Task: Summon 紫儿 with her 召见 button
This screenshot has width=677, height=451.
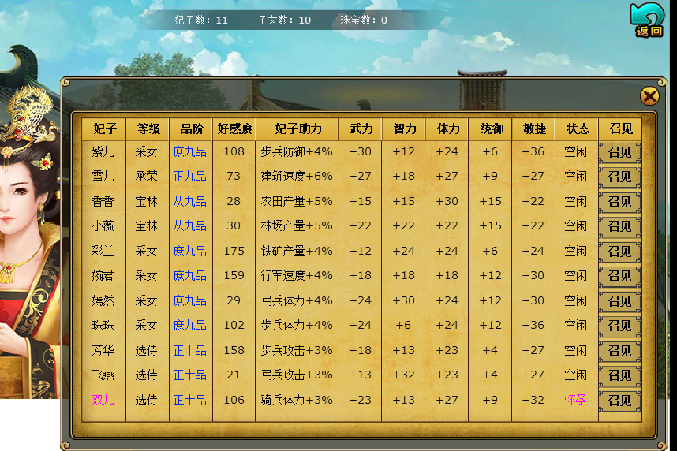Action: [619, 152]
